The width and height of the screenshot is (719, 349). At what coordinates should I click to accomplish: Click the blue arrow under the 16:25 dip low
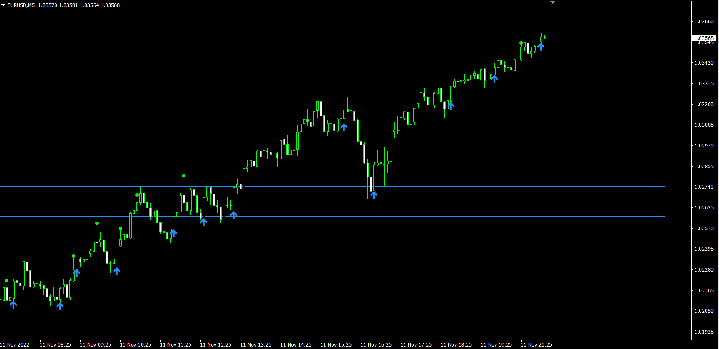click(x=374, y=195)
